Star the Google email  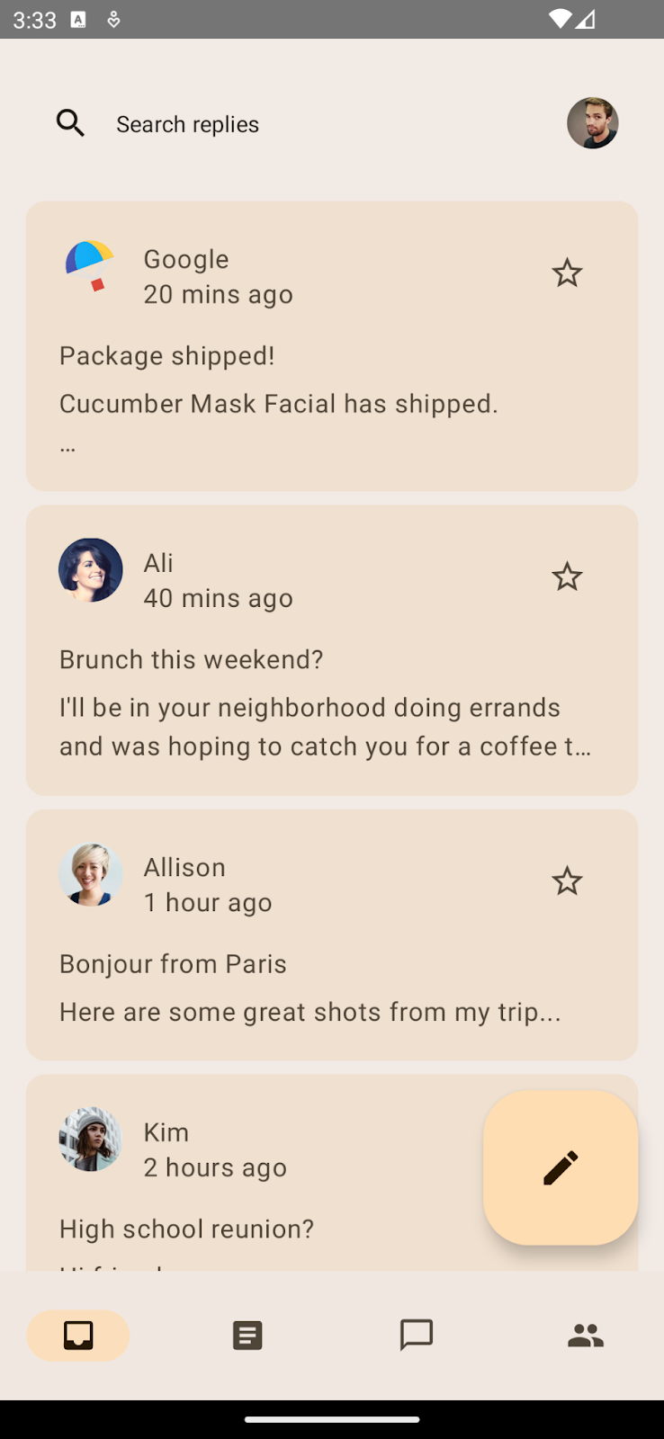point(567,273)
